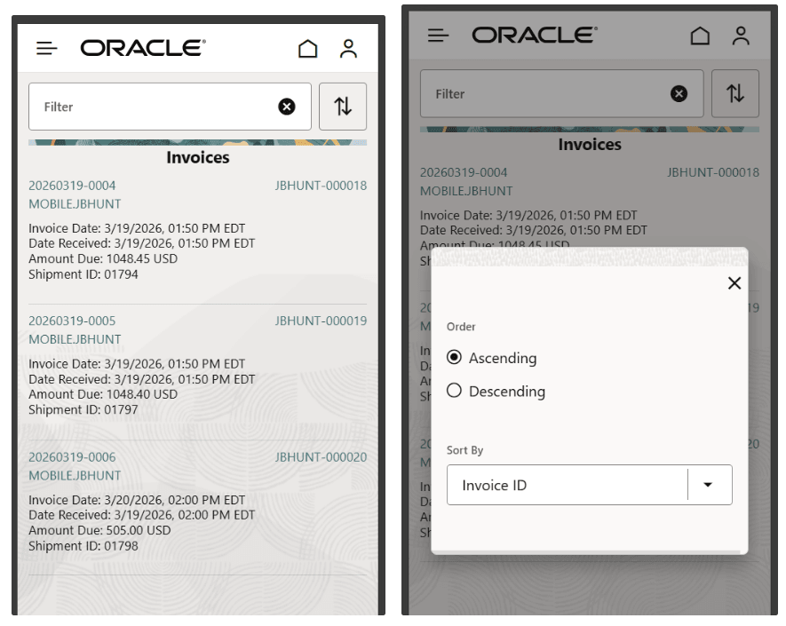
Task: Expand the Sort By dropdown arrow
Action: click(x=708, y=485)
